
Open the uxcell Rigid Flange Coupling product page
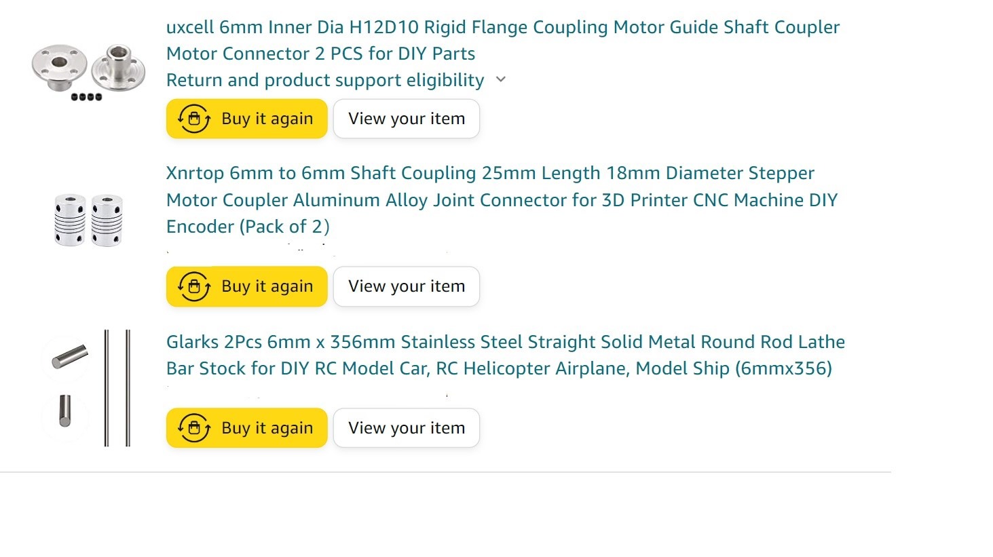[x=502, y=40]
